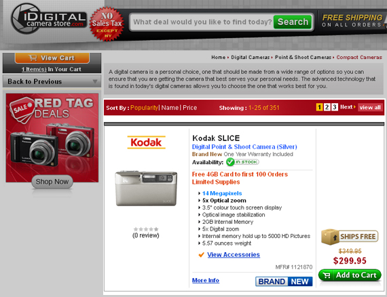This screenshot has width=387, height=297.
Task: Click the orange View Cart button
Action: pos(52,58)
